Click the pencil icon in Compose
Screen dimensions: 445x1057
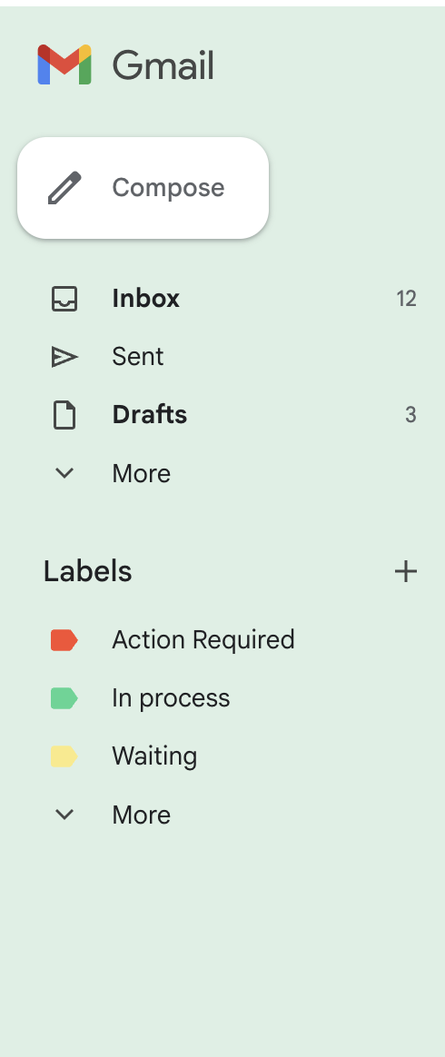coord(64,187)
